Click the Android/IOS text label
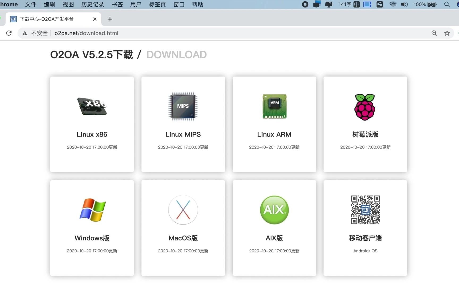 click(365, 251)
